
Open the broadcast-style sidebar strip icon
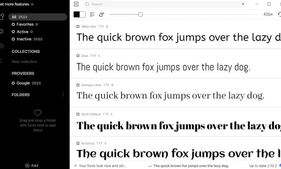tap(1, 46)
